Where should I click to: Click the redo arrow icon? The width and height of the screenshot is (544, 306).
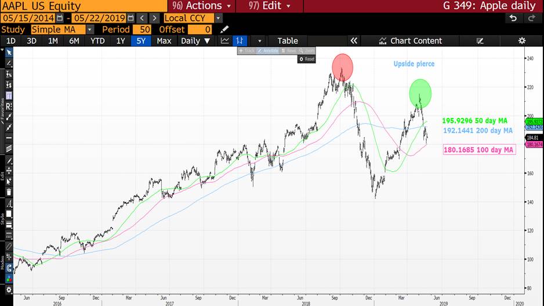531,18
